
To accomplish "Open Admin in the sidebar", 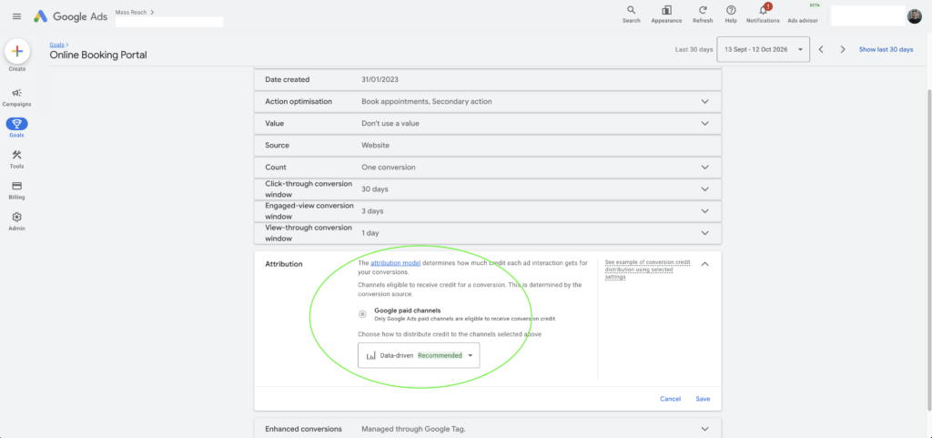I will (16, 221).
